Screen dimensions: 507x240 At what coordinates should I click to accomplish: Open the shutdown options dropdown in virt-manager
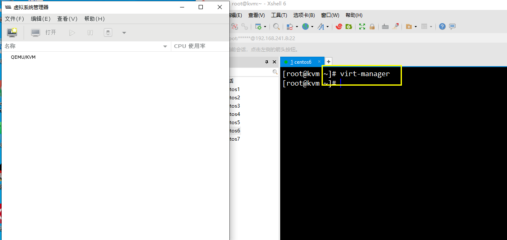[123, 32]
